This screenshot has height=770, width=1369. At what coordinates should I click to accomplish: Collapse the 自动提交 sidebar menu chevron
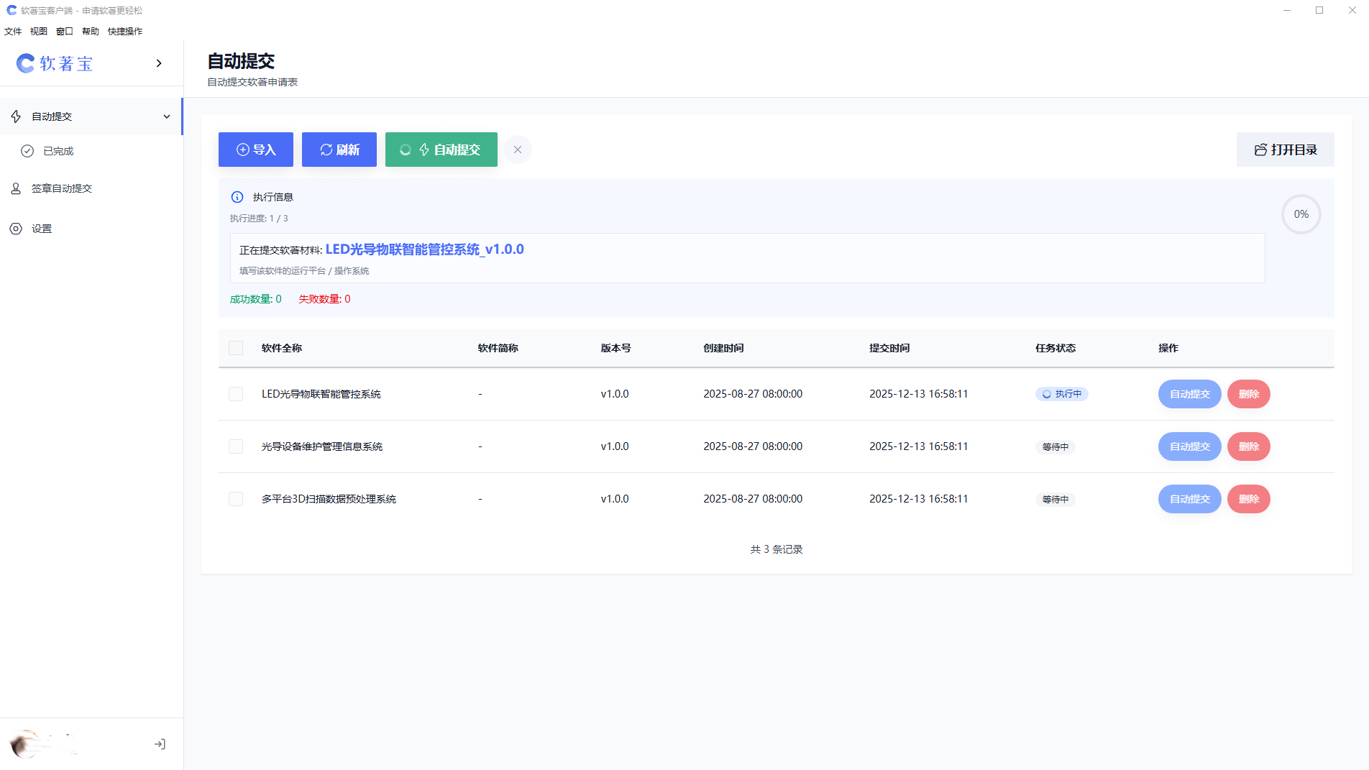coord(167,116)
